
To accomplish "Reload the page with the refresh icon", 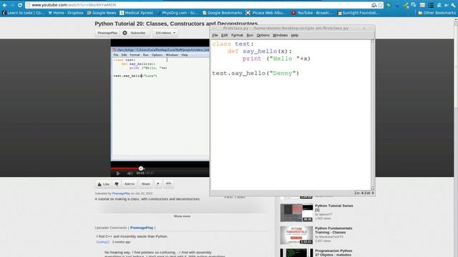I will coord(20,5).
